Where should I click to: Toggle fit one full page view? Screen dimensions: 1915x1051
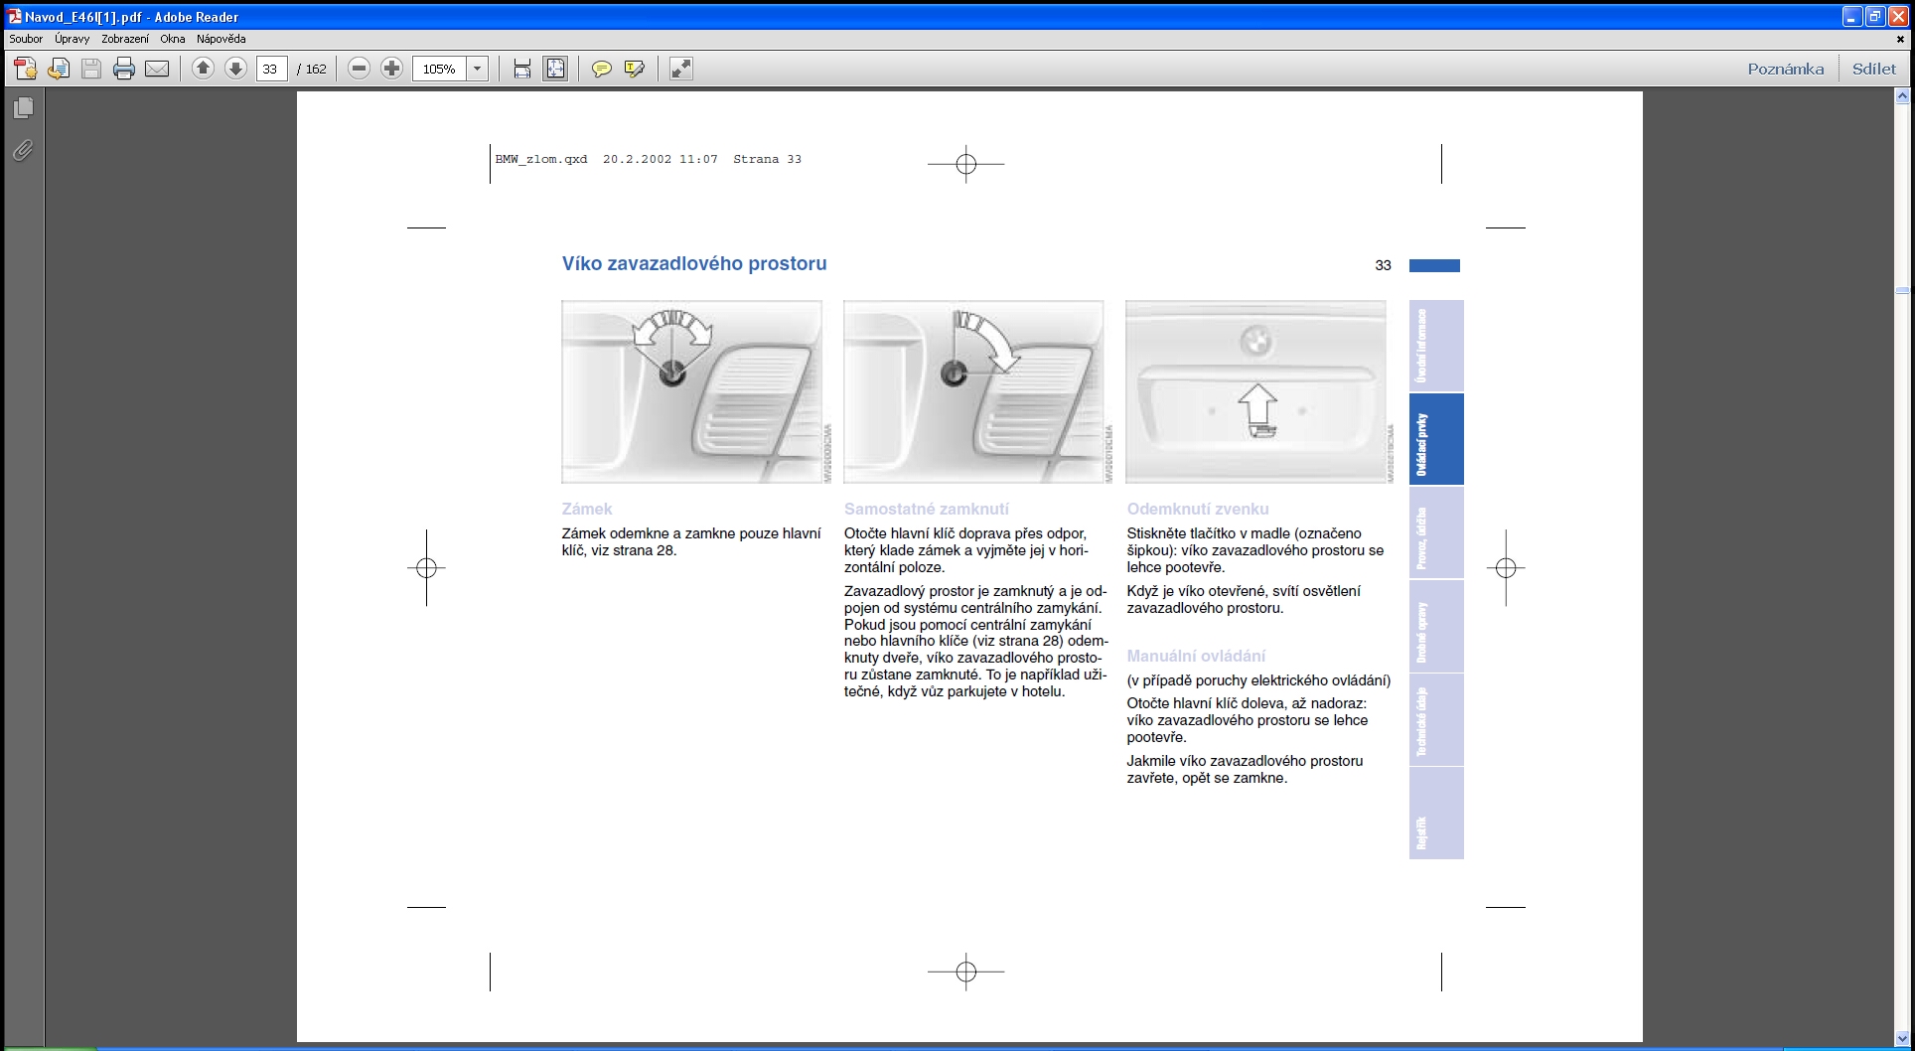click(555, 69)
